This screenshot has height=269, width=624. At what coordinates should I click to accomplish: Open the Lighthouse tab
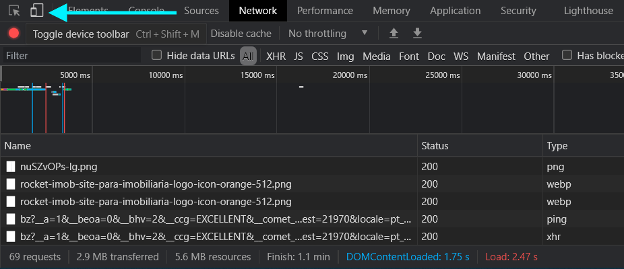tap(588, 11)
